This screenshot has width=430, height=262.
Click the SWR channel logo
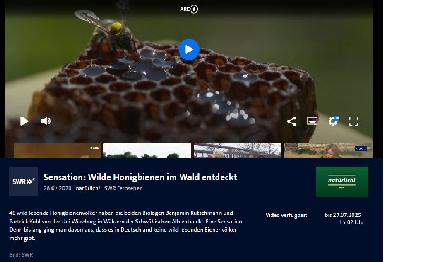[x=24, y=181]
